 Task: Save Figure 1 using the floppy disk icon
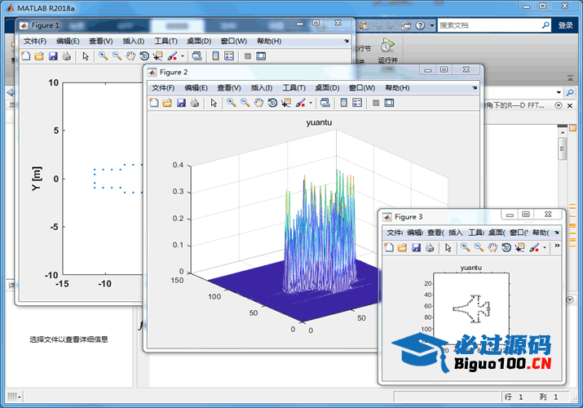[53, 56]
